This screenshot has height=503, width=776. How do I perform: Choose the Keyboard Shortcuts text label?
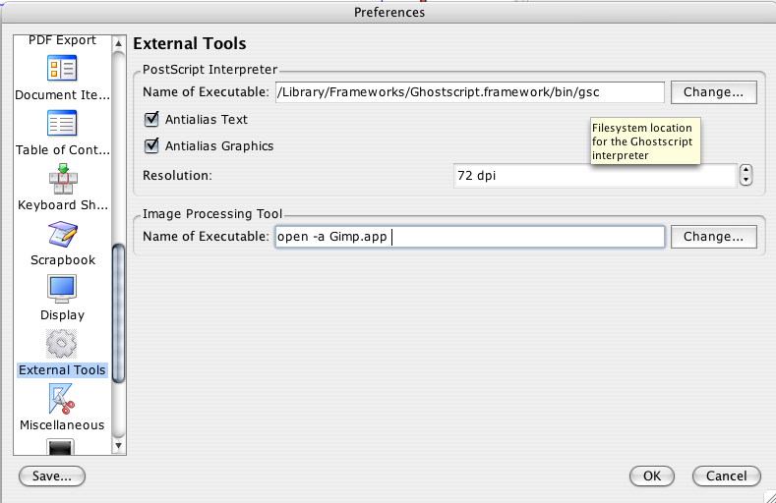pyautogui.click(x=62, y=205)
